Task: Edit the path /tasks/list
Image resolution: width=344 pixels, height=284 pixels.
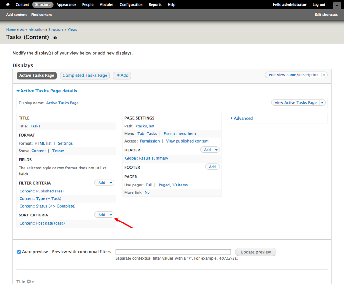Action: click(x=145, y=126)
